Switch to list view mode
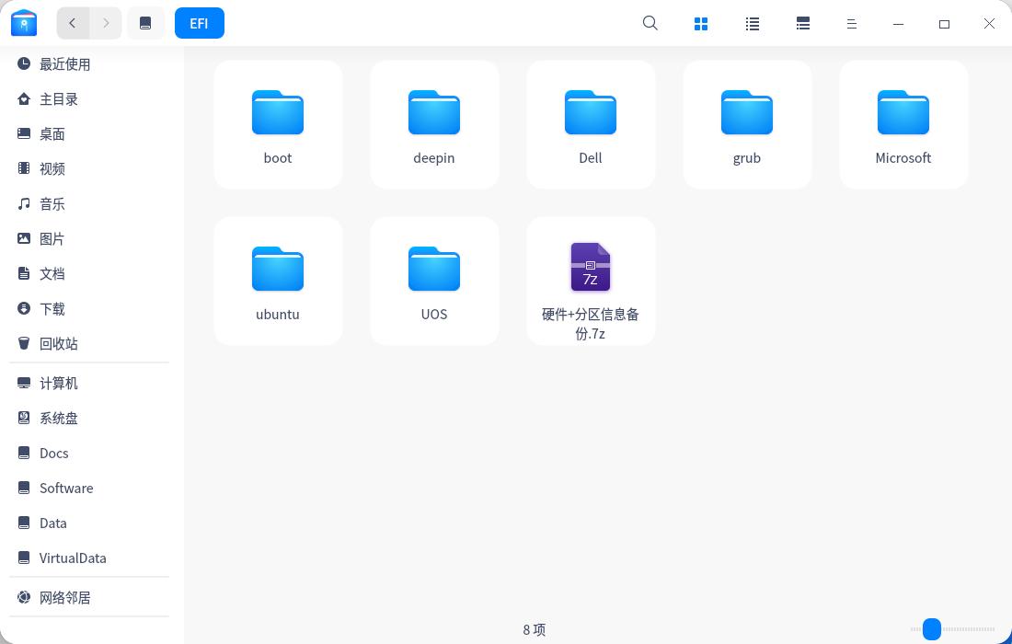Viewport: 1012px width, 644px height. tap(752, 23)
